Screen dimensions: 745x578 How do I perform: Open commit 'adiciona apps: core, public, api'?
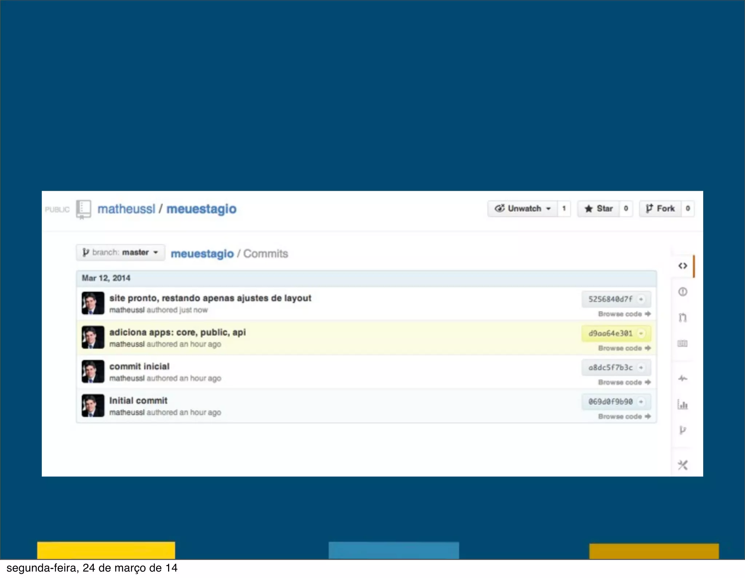[178, 333]
